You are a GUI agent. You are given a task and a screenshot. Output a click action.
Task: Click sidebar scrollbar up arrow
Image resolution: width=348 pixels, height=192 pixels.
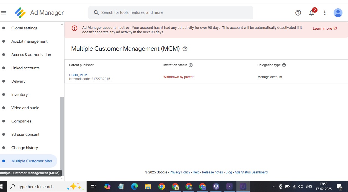(x=62, y=24)
